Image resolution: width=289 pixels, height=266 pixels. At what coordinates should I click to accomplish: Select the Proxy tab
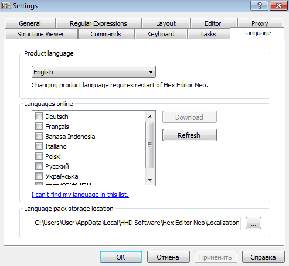coord(260,23)
